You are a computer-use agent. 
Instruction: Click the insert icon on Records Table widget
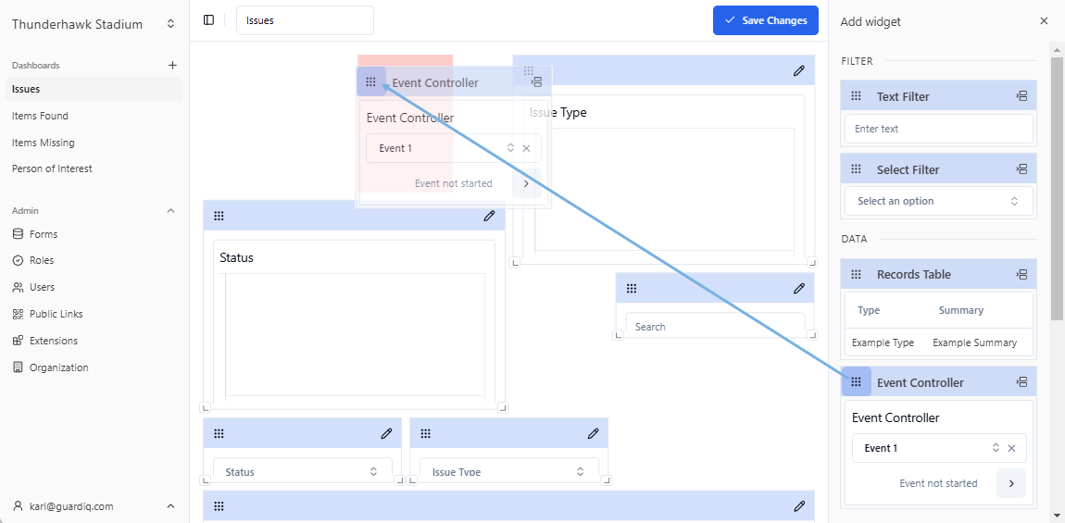pyautogui.click(x=1021, y=274)
